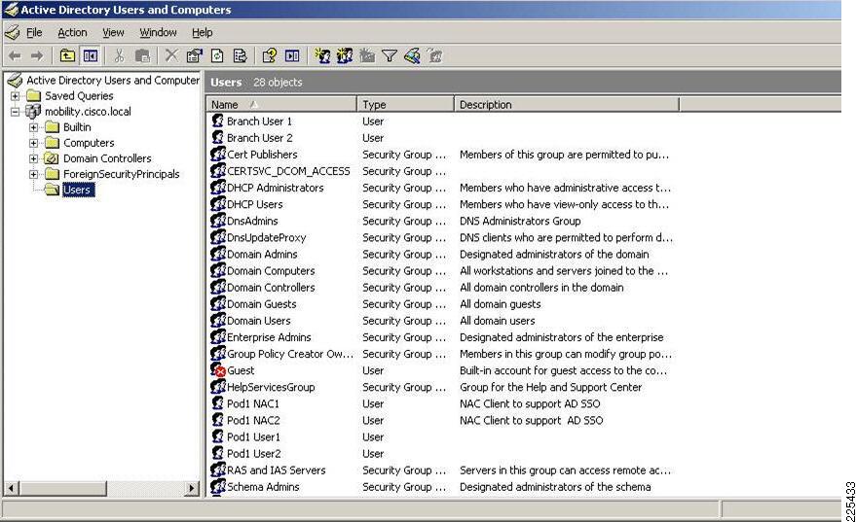Toggle the Action Pane icon
This screenshot has width=856, height=522.
pyautogui.click(x=292, y=55)
